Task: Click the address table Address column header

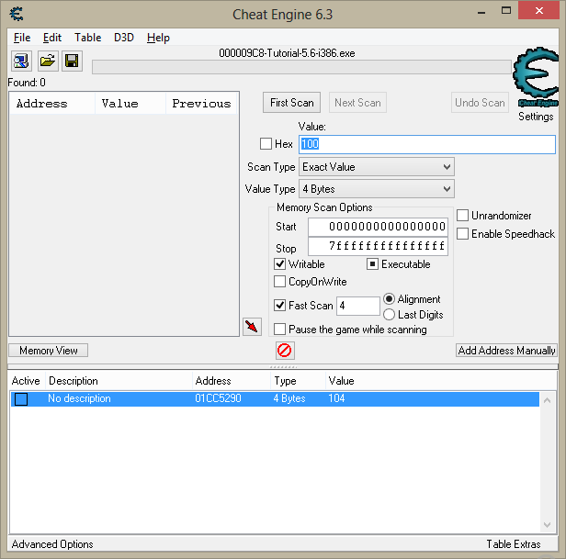Action: click(232, 381)
